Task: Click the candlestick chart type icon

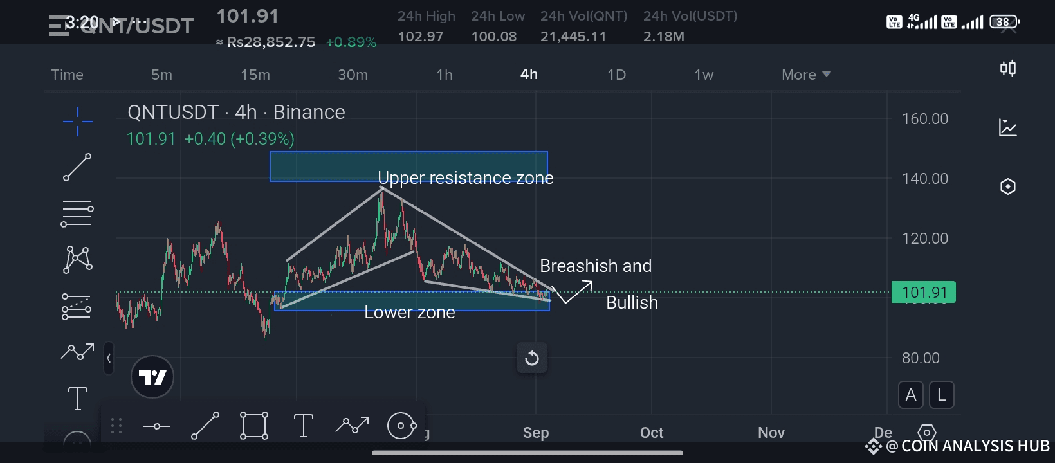Action: point(1008,68)
